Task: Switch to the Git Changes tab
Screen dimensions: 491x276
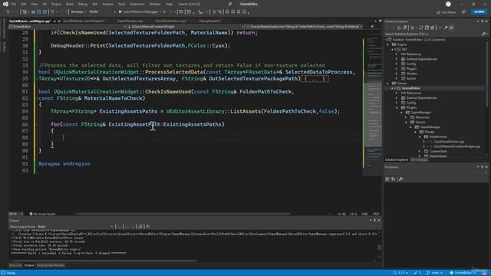Action: point(419,160)
